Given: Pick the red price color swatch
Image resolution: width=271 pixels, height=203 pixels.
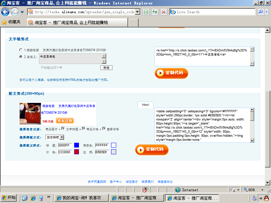Looking at the screenshot, I should pyautogui.click(x=77, y=152).
